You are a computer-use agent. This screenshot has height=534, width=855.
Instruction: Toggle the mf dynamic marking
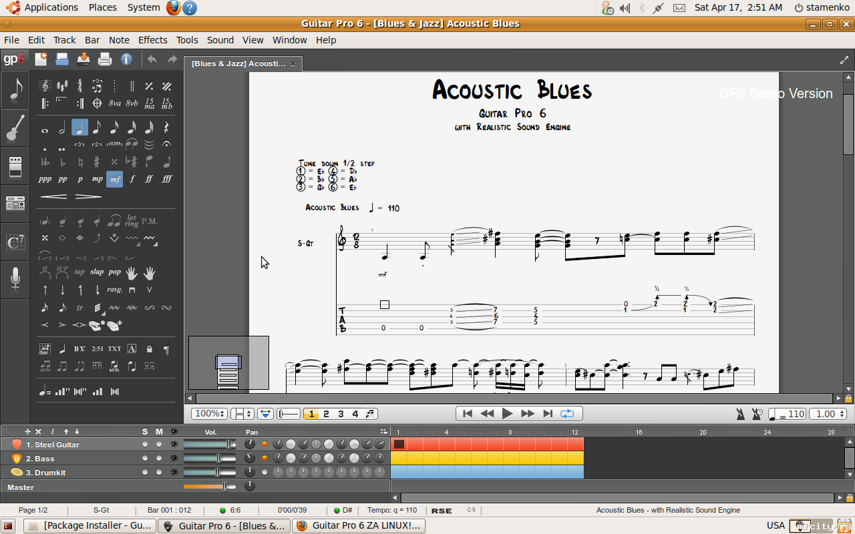115,179
